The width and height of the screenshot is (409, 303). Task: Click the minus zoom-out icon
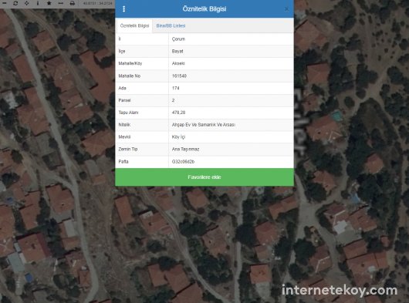coord(4,3)
